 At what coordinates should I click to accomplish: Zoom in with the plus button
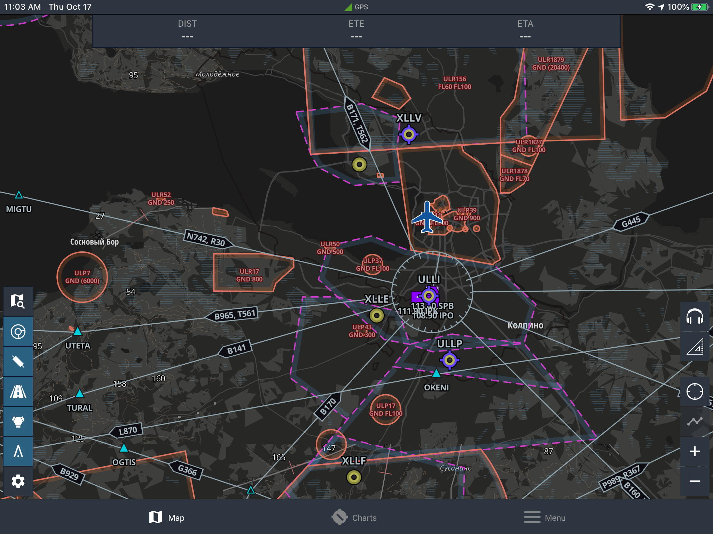tap(695, 451)
